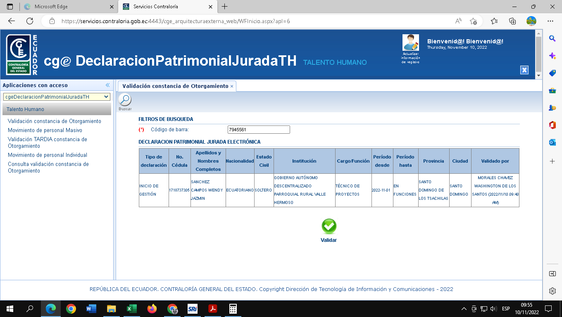The image size is (562, 317).
Task: Open the Calculator from the taskbar
Action: pos(233,308)
